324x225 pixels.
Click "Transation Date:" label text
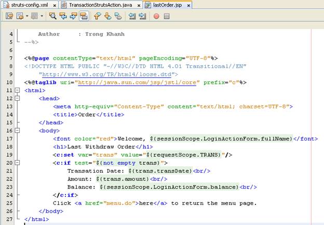[x=96, y=171]
